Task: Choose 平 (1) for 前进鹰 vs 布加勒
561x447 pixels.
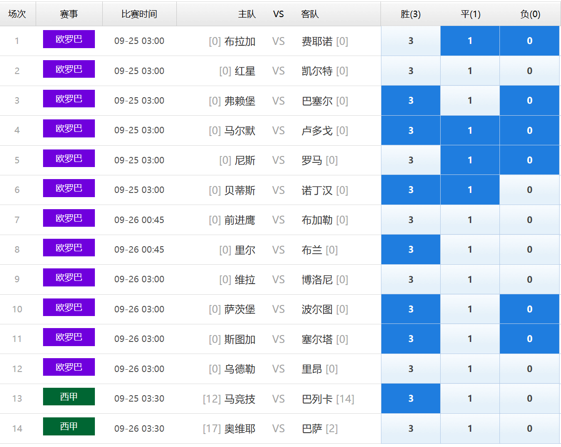Action: coord(470,220)
